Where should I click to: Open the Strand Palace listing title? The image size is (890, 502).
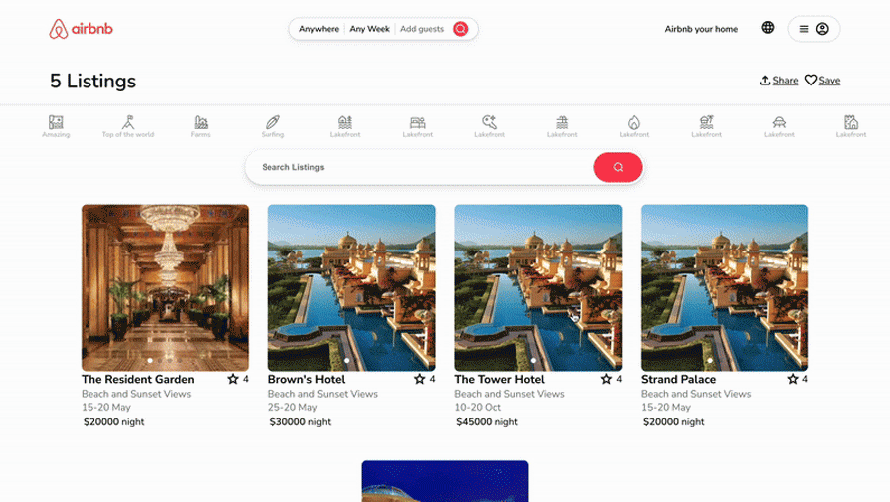(678, 379)
